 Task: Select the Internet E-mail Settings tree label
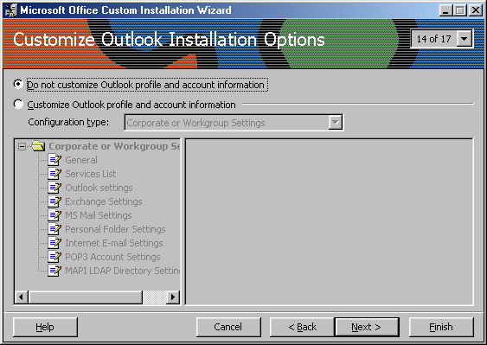click(x=113, y=243)
